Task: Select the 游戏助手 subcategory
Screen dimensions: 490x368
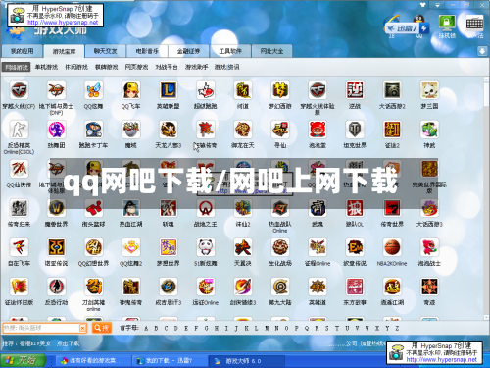Action: (196, 67)
